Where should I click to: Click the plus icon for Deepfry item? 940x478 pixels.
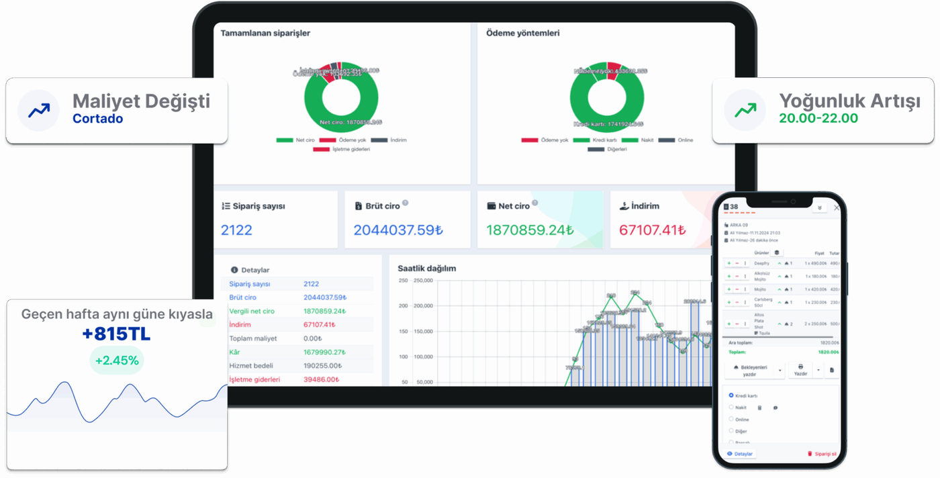pyautogui.click(x=729, y=263)
